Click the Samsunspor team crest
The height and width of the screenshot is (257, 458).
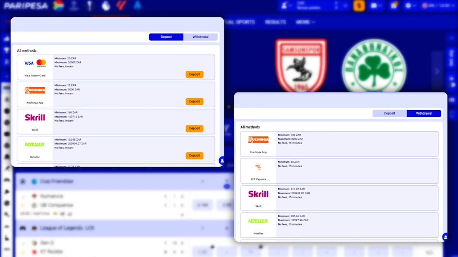point(301,66)
